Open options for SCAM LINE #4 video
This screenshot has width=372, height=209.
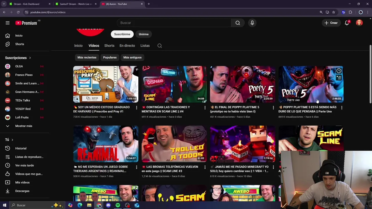tap(205, 108)
